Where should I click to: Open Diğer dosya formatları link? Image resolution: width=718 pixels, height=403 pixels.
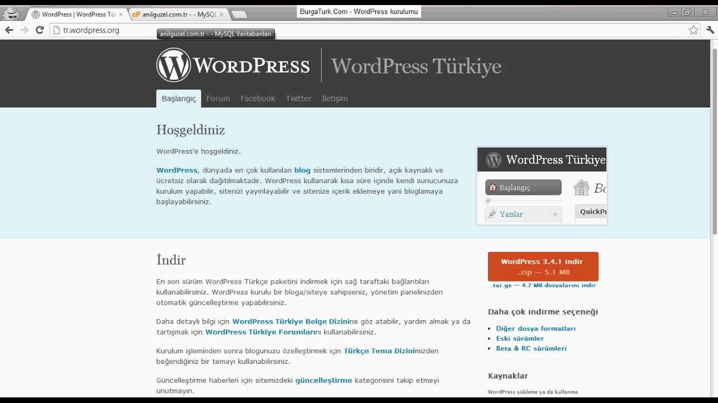(x=536, y=329)
